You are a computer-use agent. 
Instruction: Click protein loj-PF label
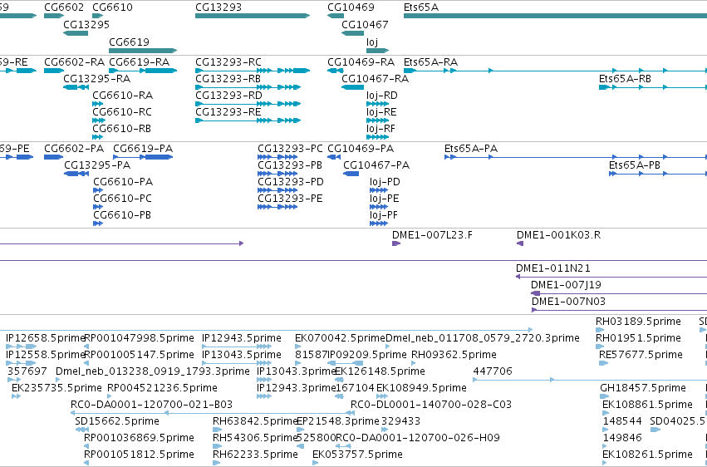click(384, 215)
